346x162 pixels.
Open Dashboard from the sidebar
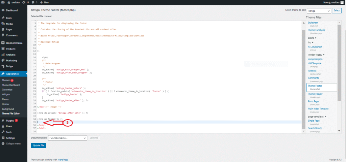[x=11, y=10]
